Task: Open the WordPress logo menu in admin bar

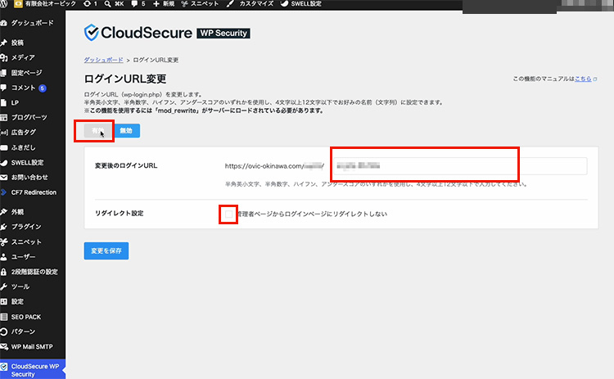Action: click(x=4, y=4)
